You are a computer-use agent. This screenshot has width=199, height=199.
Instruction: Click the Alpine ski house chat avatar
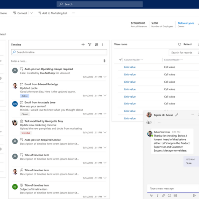click(149, 115)
